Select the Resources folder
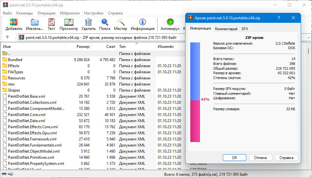 click(16, 78)
